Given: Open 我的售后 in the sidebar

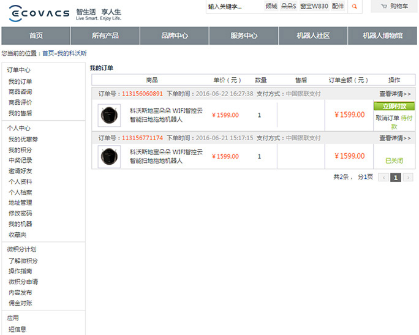Looking at the screenshot, I should coord(20,113).
